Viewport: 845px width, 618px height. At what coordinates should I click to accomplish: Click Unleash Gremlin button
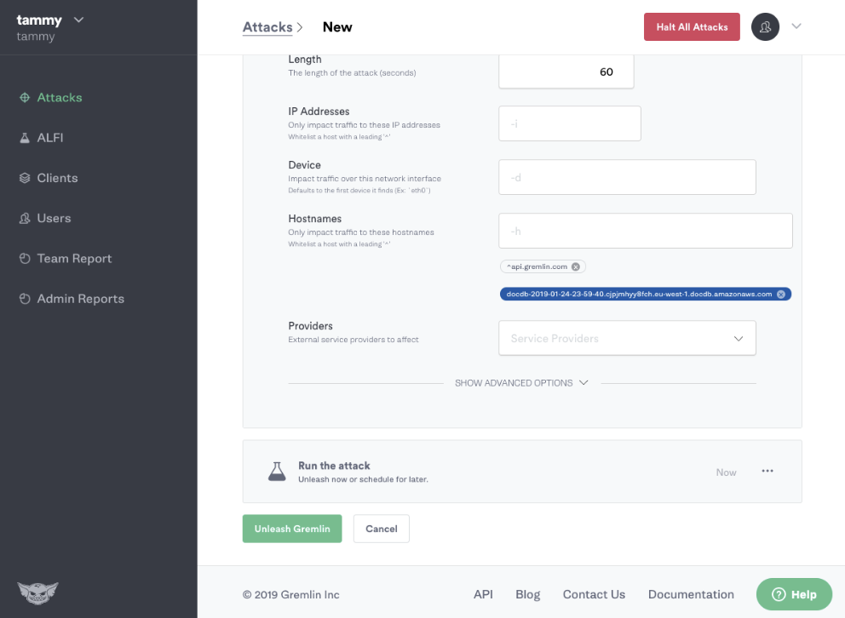(292, 529)
